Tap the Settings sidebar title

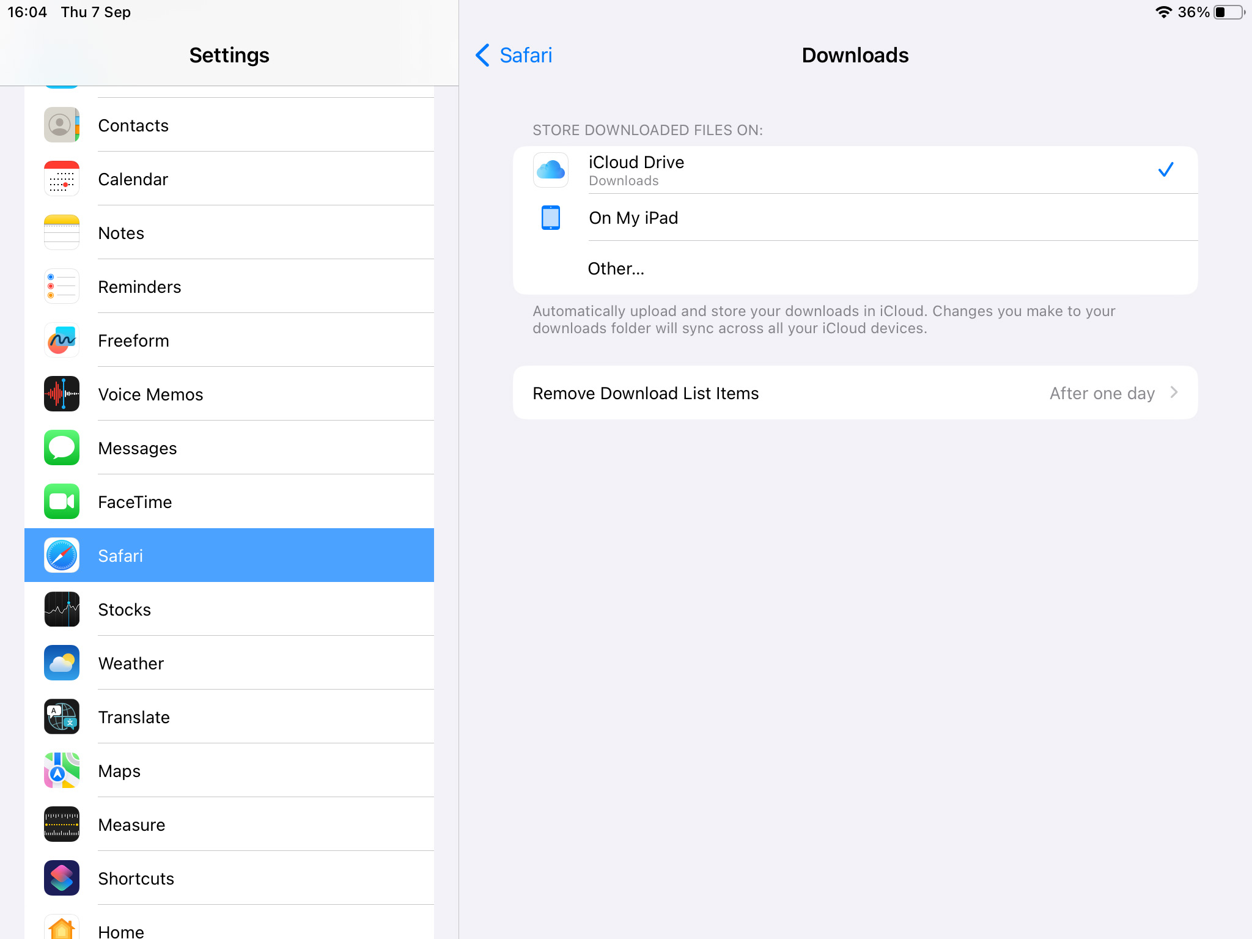coord(229,55)
